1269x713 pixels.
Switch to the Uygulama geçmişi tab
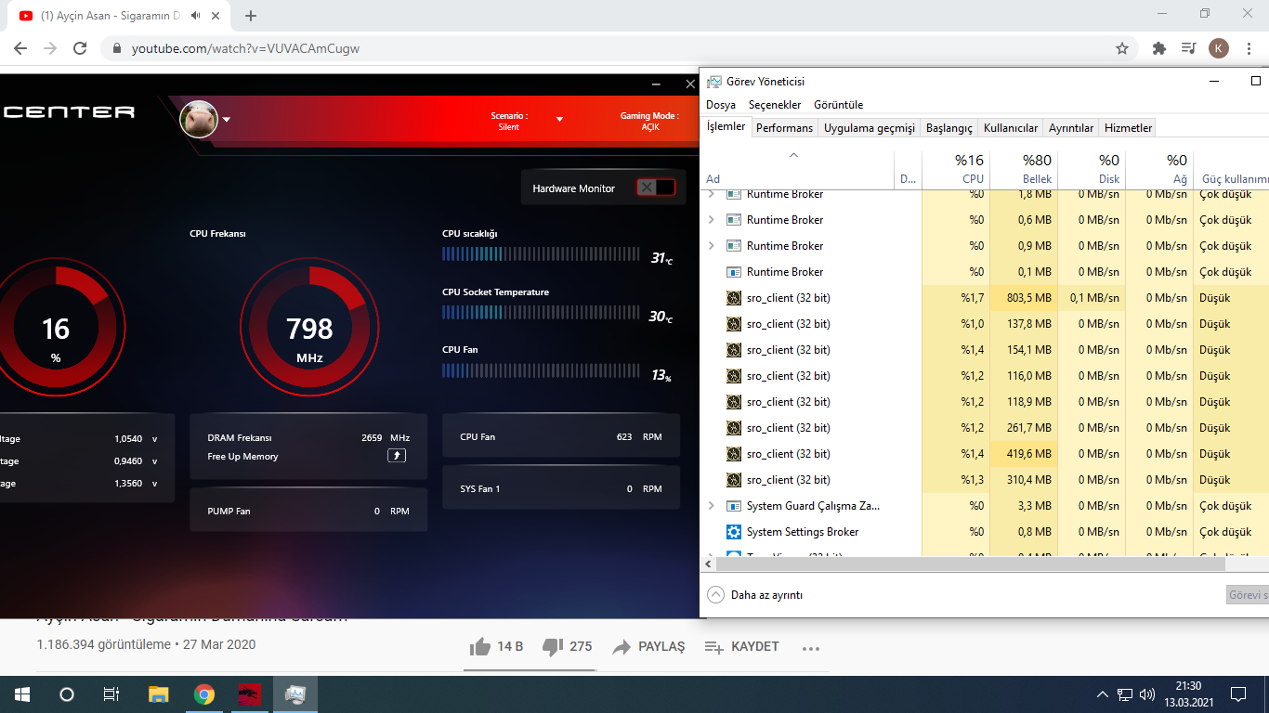click(870, 128)
